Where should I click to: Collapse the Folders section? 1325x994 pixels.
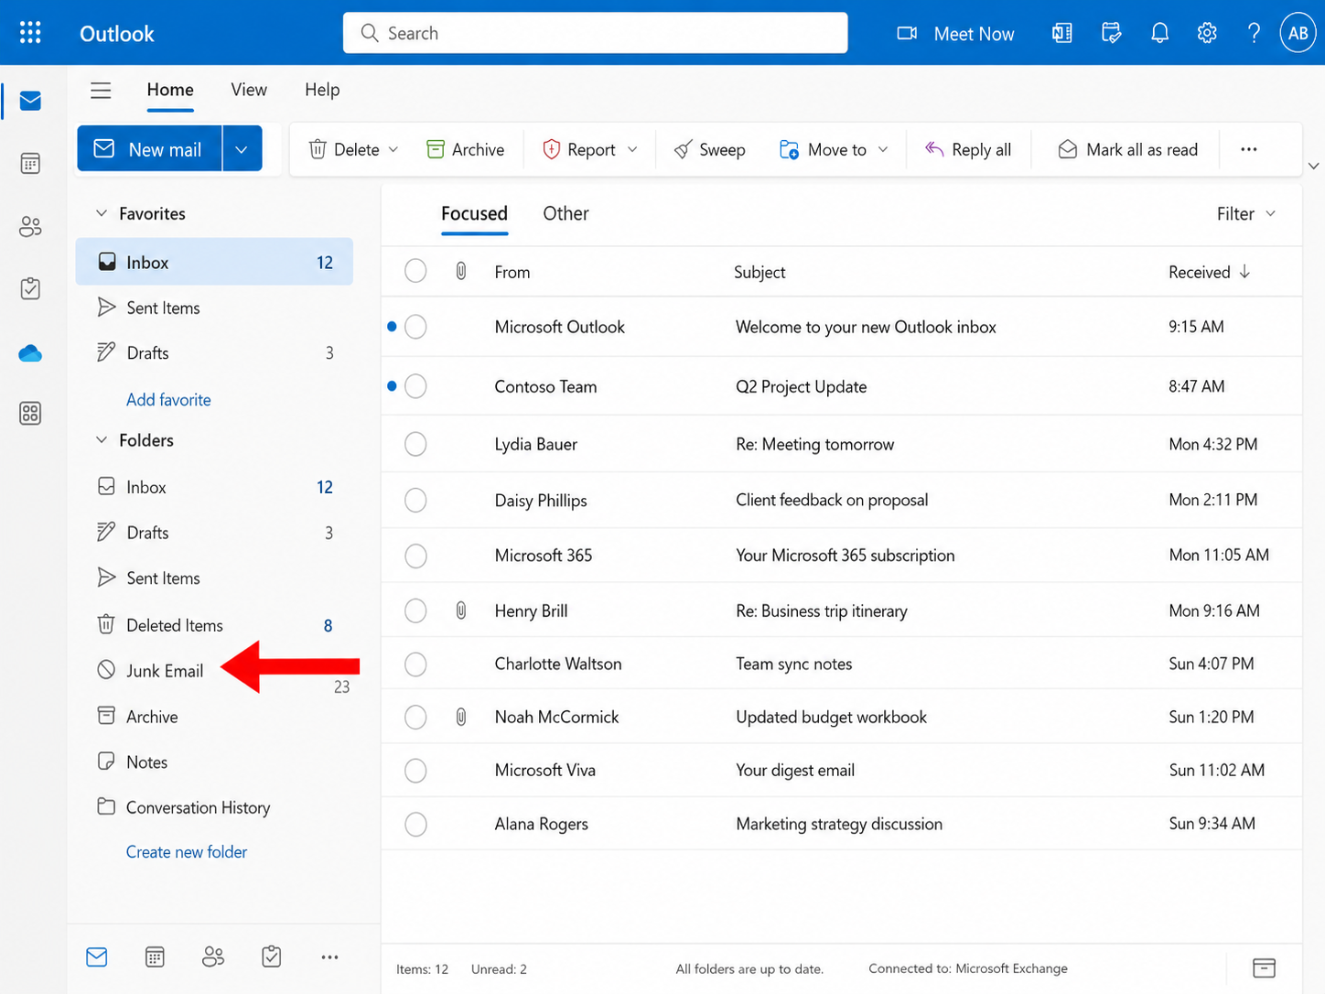pos(102,440)
